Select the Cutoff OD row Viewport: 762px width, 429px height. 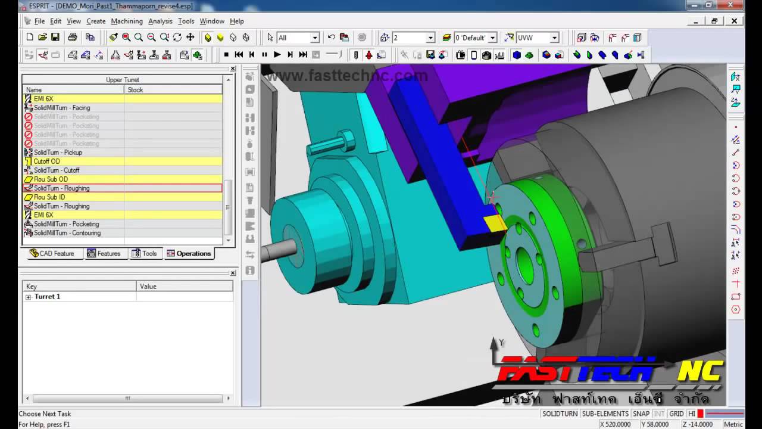pyautogui.click(x=122, y=161)
